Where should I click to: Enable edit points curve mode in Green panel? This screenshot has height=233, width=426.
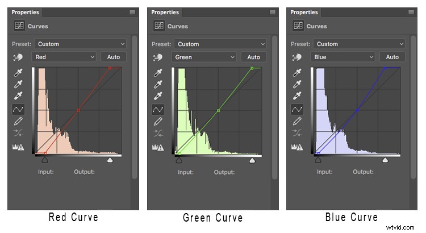[158, 109]
